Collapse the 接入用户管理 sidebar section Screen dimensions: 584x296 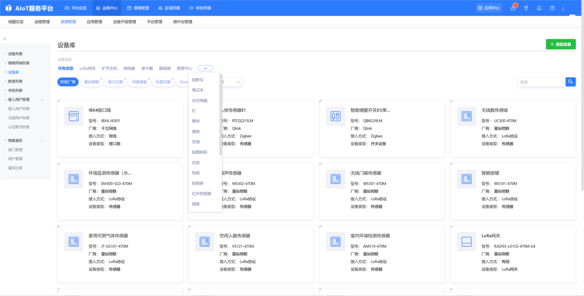click(x=43, y=99)
